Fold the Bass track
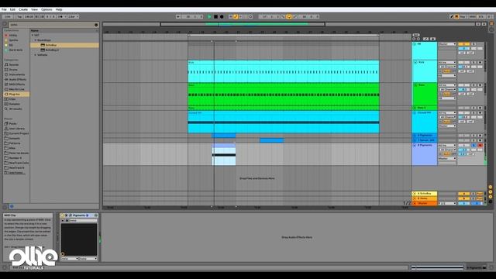 pyautogui.click(x=415, y=85)
